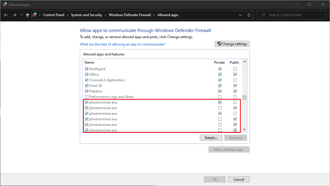This screenshot has width=330, height=186.
Task: Click the apps list scrollbar thumb
Action: click(x=244, y=98)
